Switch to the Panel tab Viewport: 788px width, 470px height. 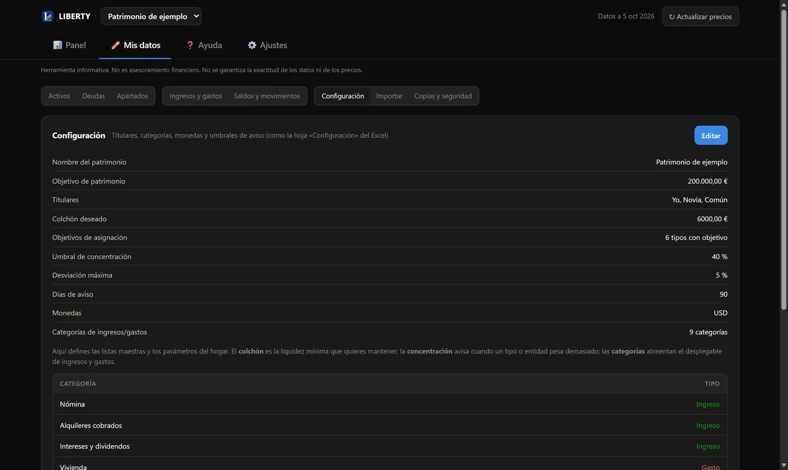pos(70,45)
